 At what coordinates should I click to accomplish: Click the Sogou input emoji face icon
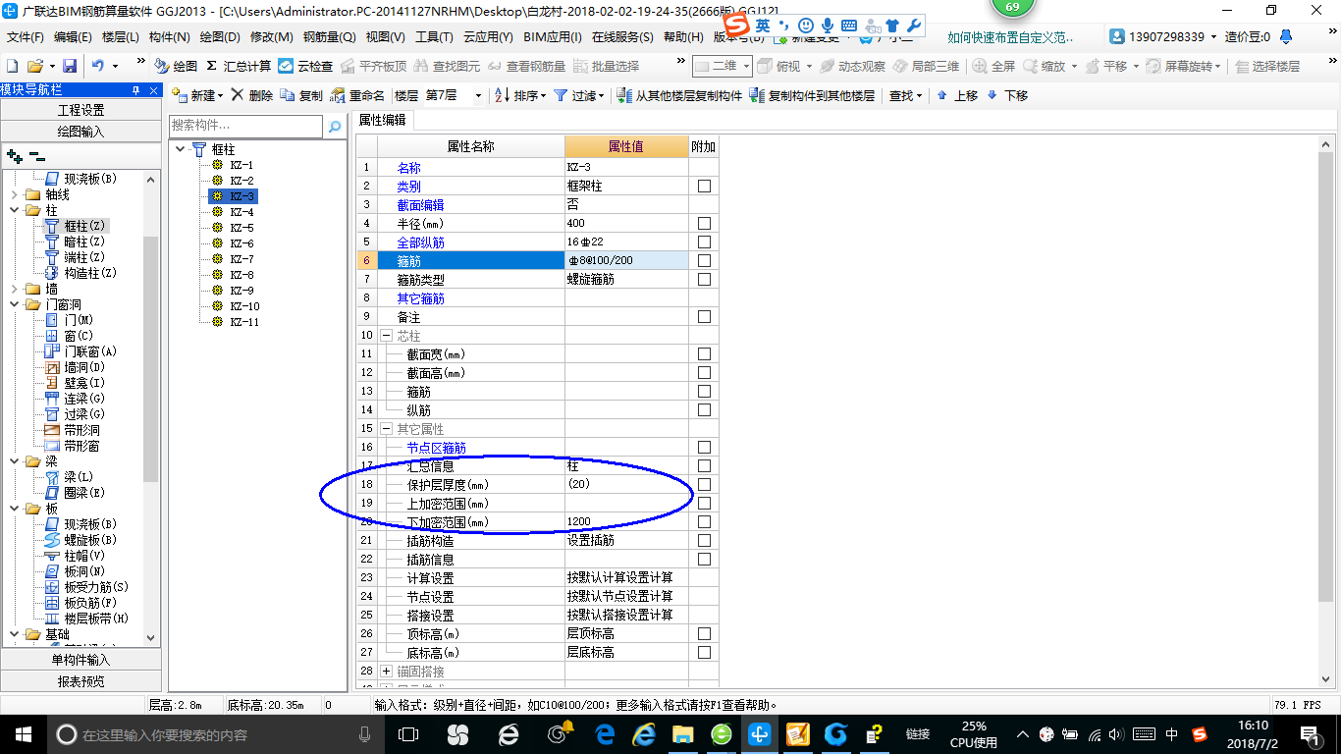[806, 25]
